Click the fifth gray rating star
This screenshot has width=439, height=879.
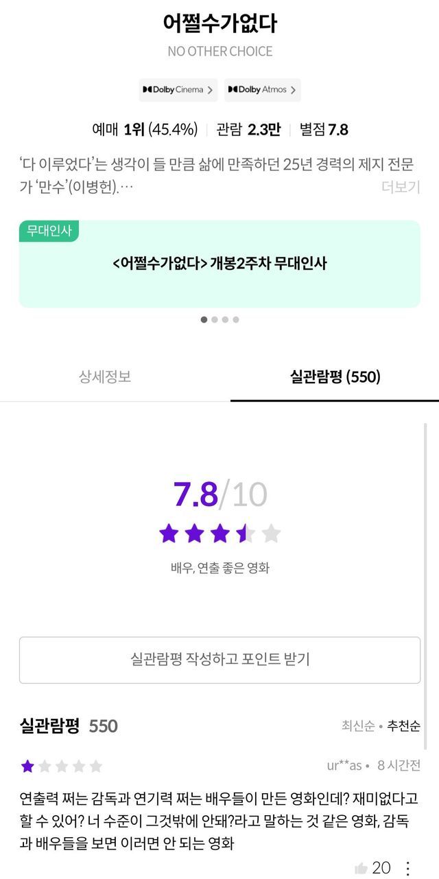pyautogui.click(x=272, y=533)
